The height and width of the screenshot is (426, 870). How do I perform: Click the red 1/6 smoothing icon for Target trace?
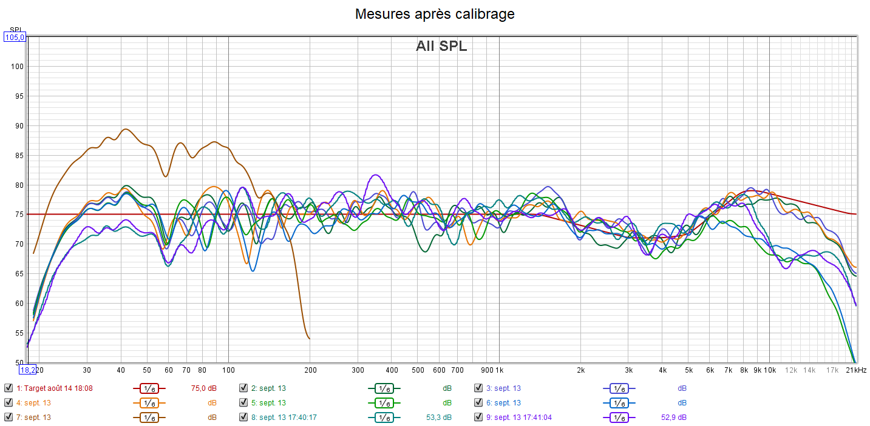[x=149, y=388]
